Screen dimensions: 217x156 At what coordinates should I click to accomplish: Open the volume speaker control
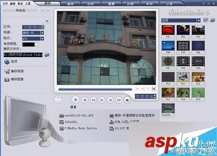pos(127,100)
